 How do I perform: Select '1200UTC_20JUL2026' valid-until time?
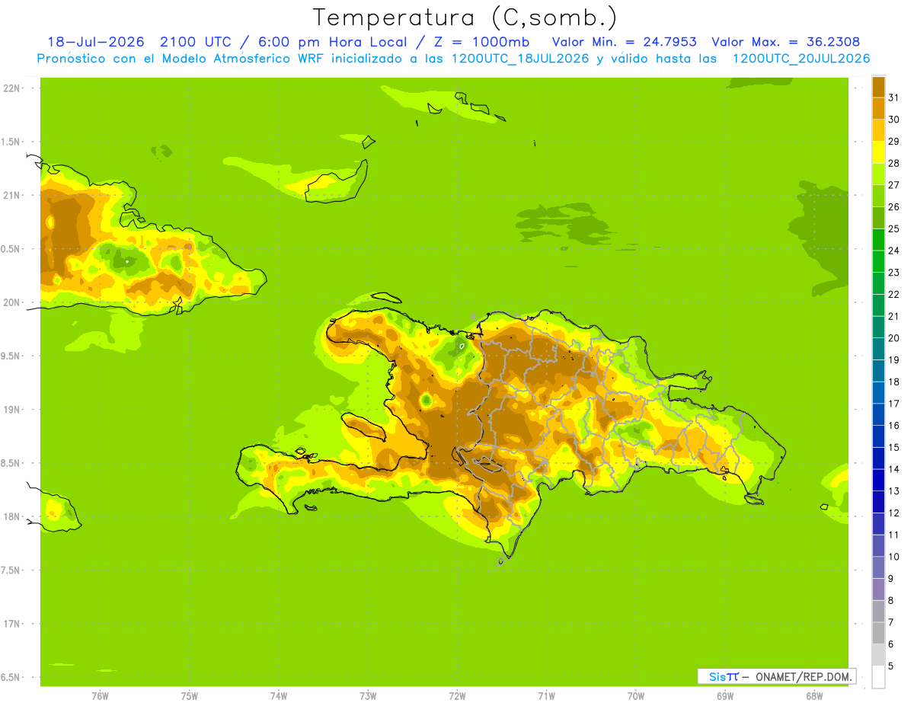coord(801,59)
